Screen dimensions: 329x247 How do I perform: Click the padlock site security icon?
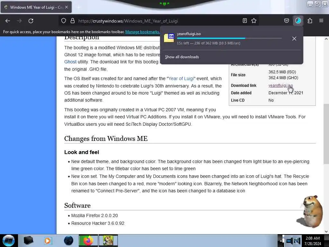tap(73, 21)
